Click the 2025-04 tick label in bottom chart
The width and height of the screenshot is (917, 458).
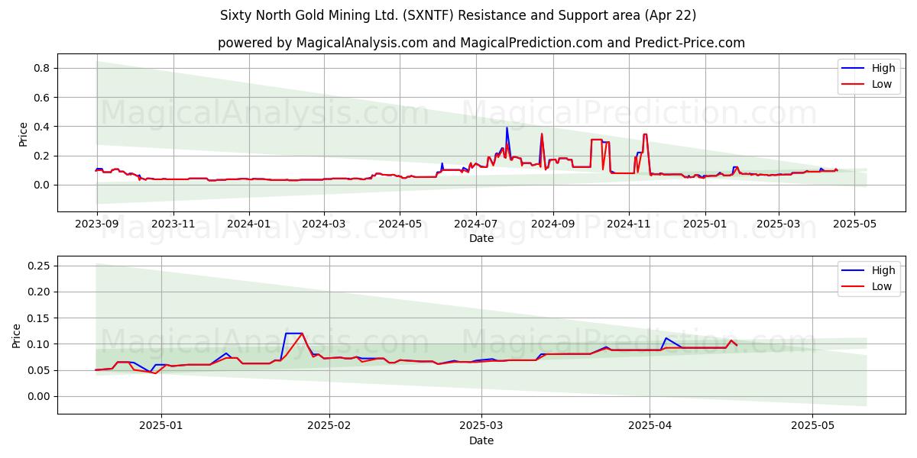tap(650, 426)
